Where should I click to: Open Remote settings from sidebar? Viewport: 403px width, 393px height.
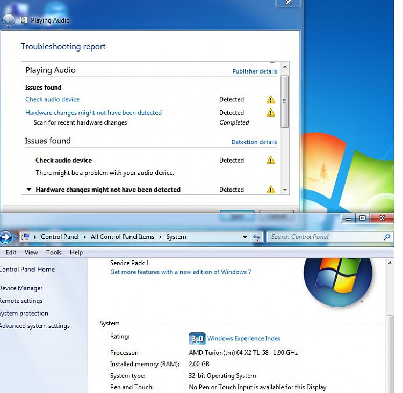tap(21, 301)
